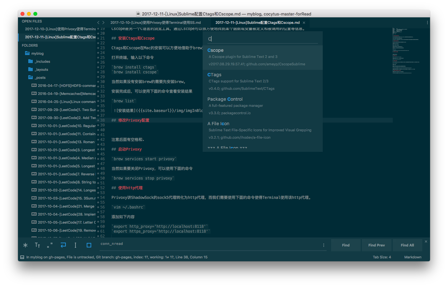Viewport: 448px width, 287px height.
Task: Click line number 38 in gutter
Action: point(102,120)
